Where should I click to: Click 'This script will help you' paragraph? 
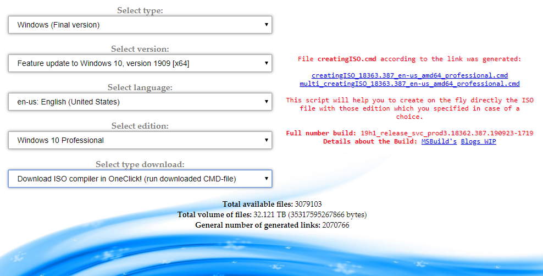click(x=409, y=108)
